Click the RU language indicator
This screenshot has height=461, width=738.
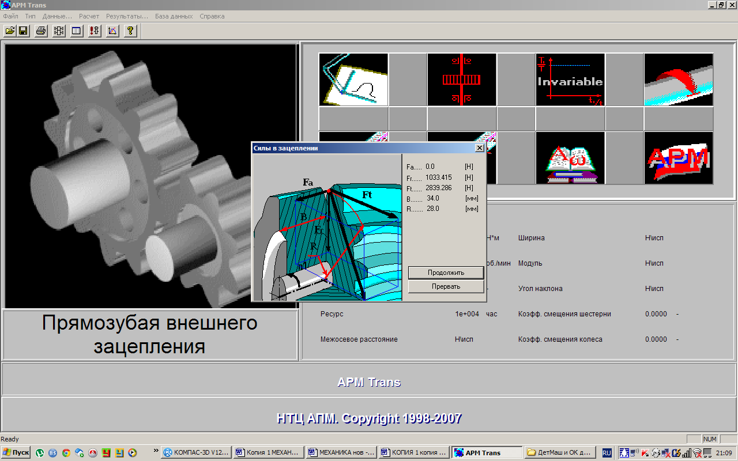pyautogui.click(x=607, y=454)
